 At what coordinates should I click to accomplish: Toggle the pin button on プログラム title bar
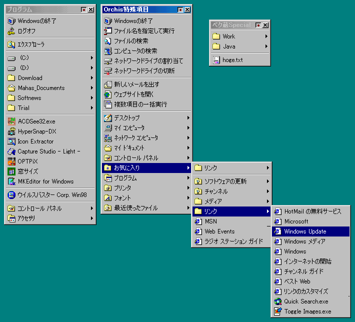click(x=83, y=9)
